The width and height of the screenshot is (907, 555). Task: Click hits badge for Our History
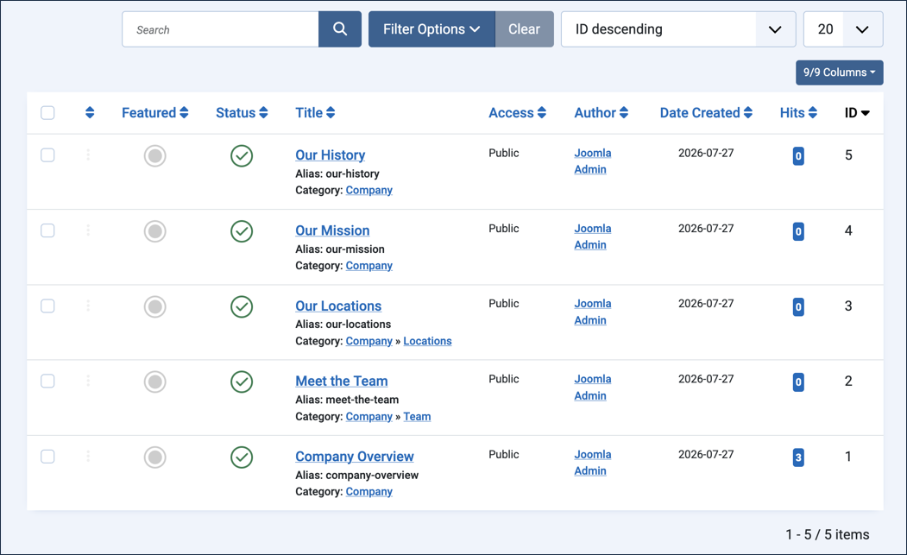tap(798, 155)
